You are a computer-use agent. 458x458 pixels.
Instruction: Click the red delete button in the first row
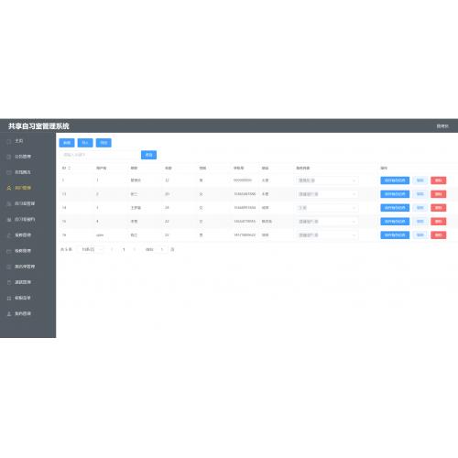point(438,180)
